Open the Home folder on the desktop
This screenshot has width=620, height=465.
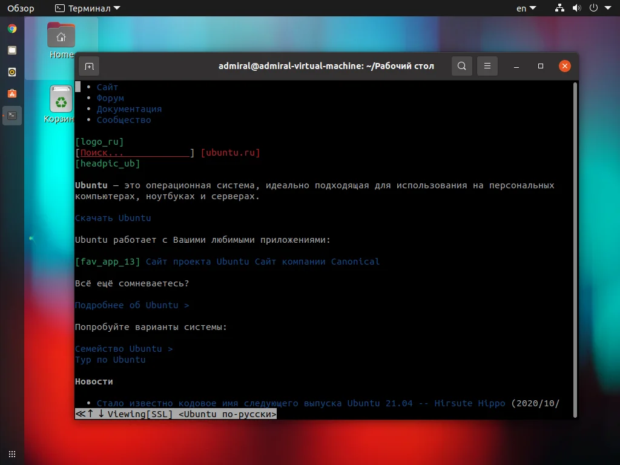[61, 36]
